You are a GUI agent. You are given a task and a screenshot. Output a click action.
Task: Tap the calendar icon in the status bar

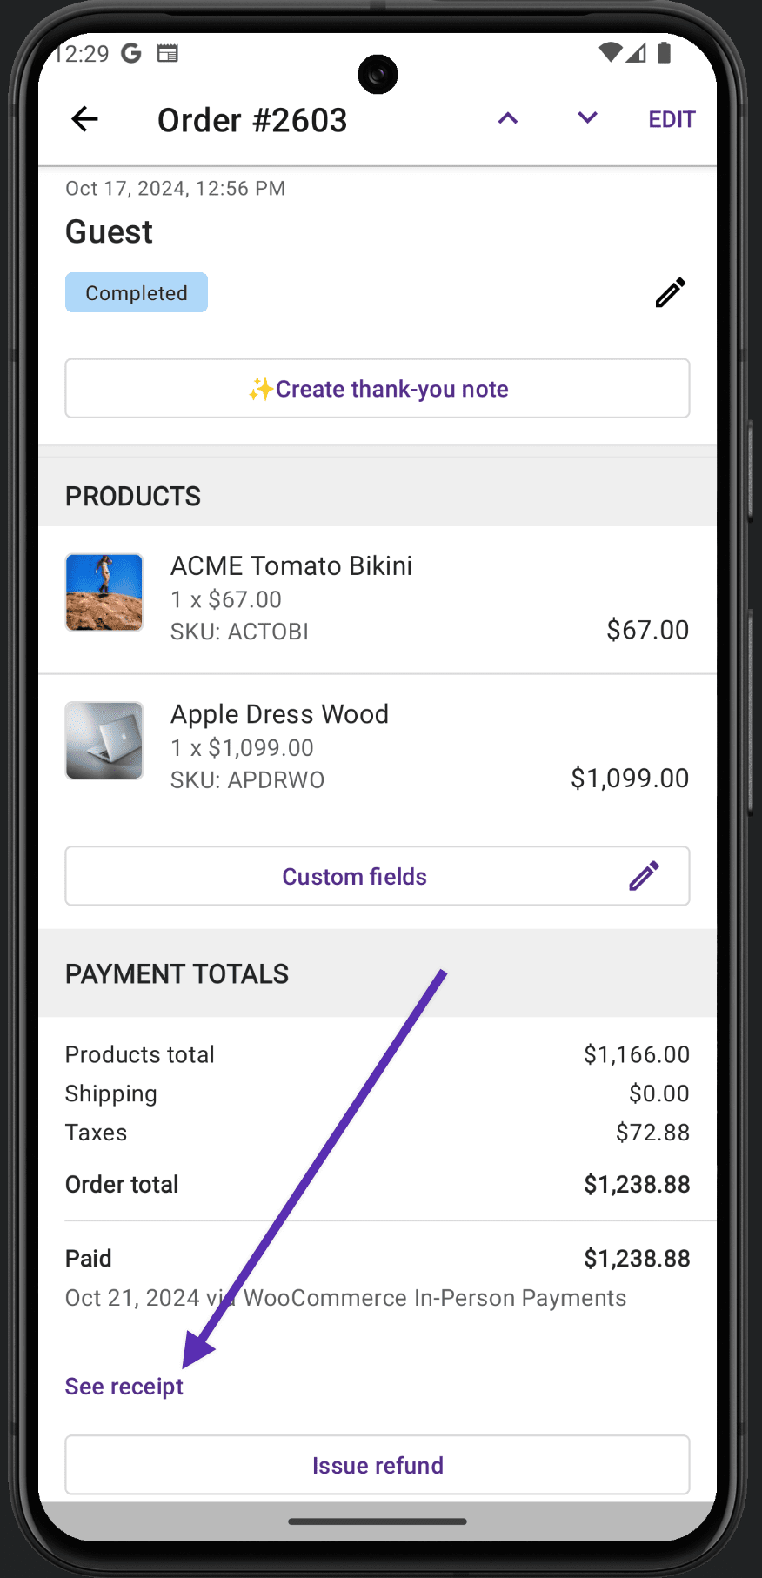click(168, 53)
